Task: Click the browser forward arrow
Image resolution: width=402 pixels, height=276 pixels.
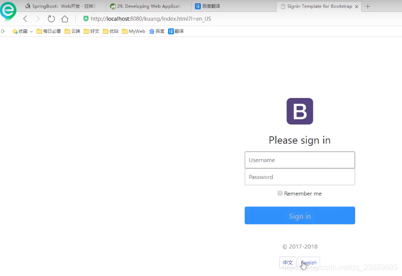Action: click(38, 19)
